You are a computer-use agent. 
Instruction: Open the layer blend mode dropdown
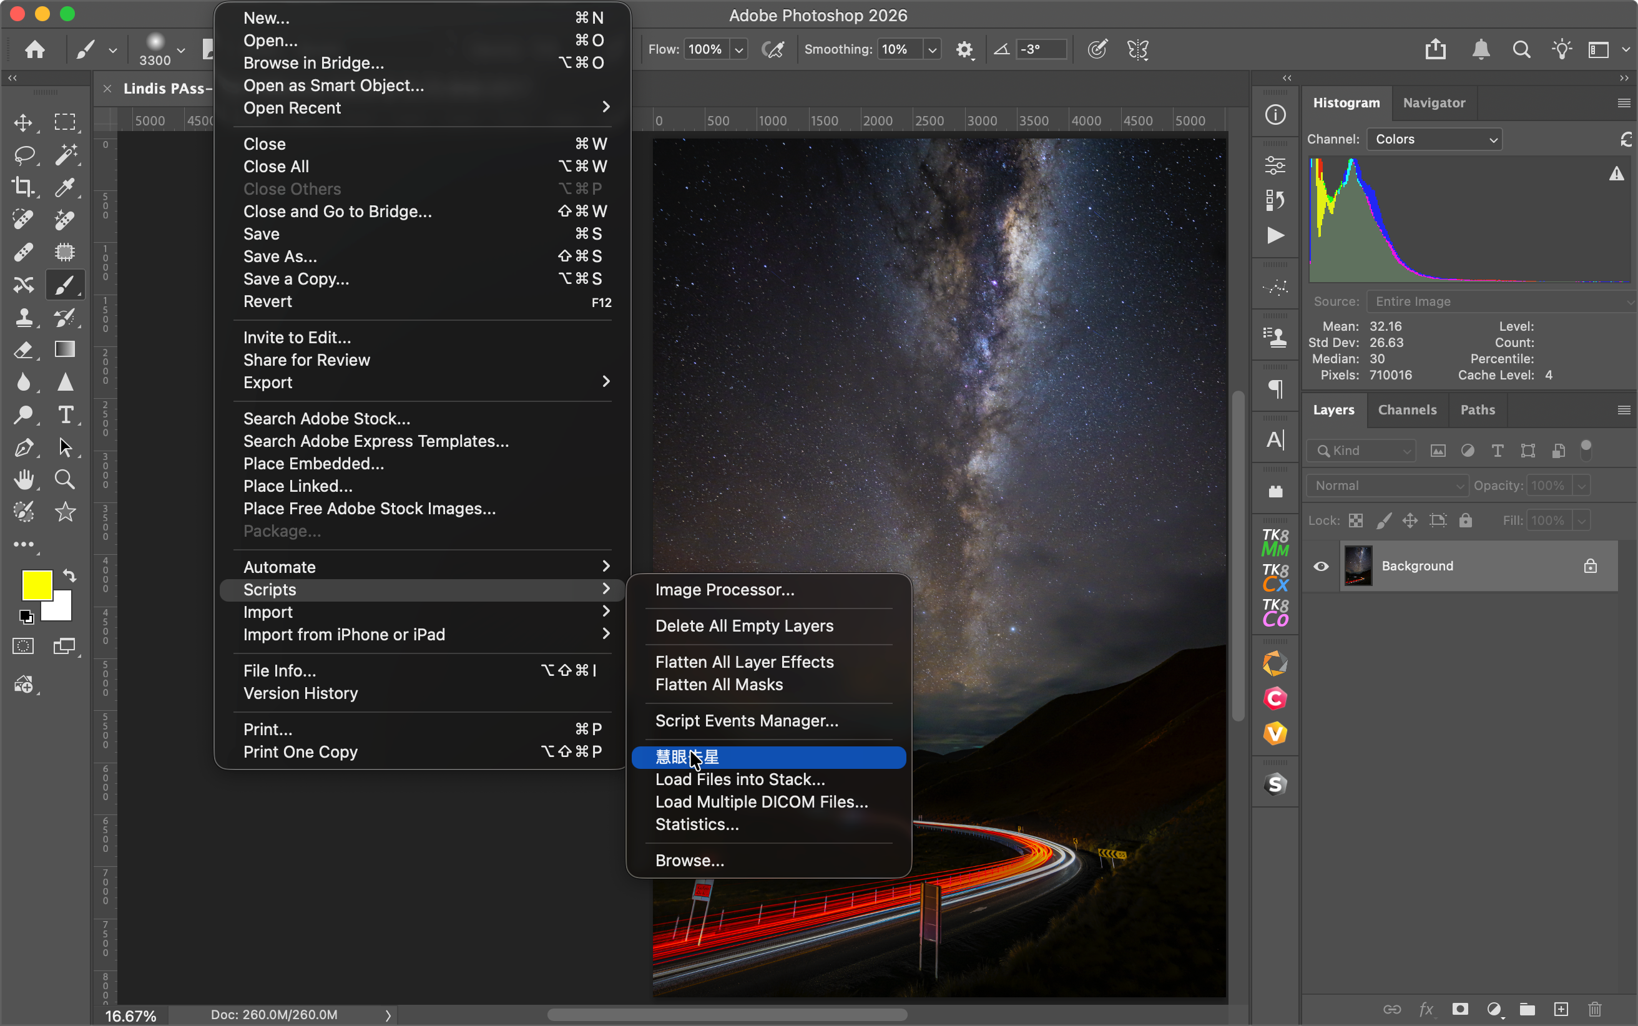coord(1386,485)
